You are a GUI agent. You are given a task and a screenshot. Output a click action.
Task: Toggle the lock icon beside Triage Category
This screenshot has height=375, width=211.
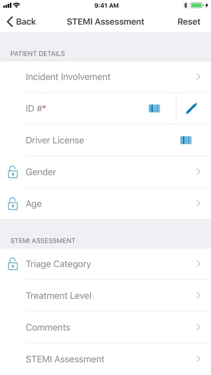coord(13,264)
